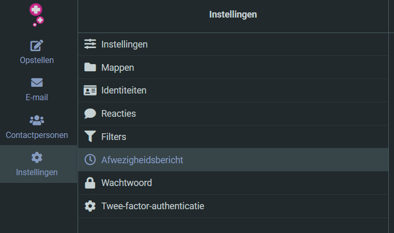Screen dimensions: 394x233
Task: Choose the Wachtwoord text entry
Action: (126, 183)
